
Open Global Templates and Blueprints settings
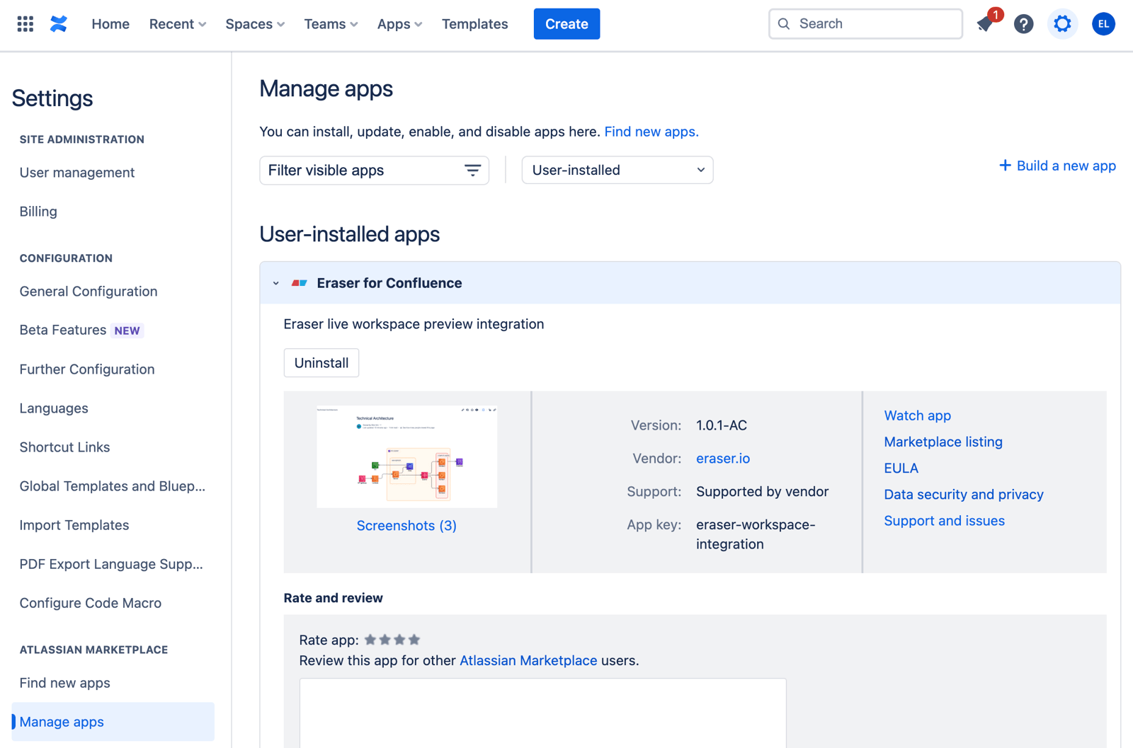tap(113, 486)
